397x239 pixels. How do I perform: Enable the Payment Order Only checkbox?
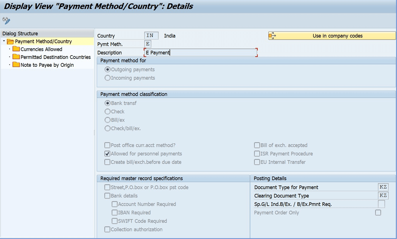(378, 212)
